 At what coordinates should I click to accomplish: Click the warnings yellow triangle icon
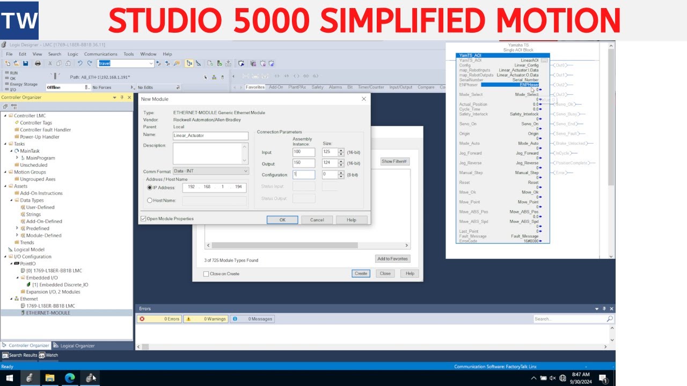[x=188, y=319]
